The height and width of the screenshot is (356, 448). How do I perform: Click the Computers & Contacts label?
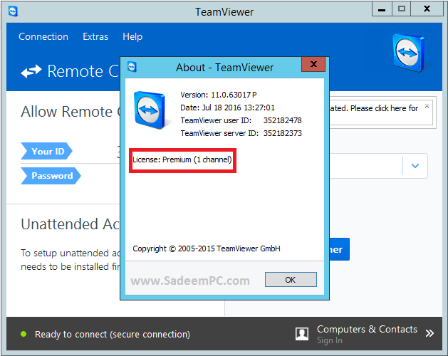tap(367, 329)
